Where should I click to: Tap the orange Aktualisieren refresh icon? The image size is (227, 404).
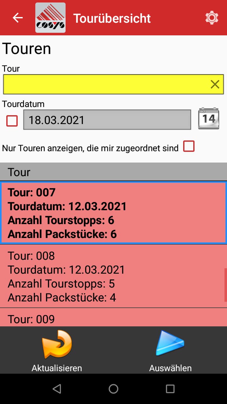coord(56,344)
